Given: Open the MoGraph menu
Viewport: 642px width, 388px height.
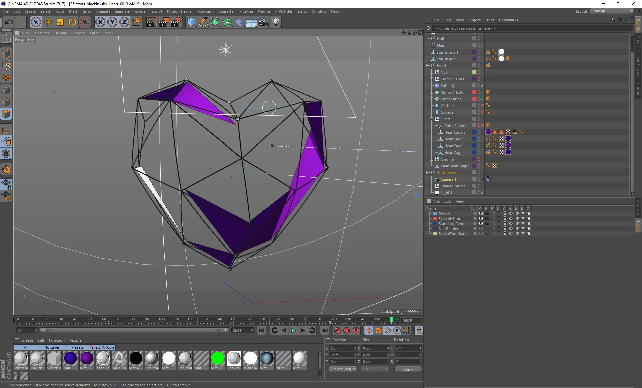Looking at the screenshot, I should pyautogui.click(x=205, y=11).
